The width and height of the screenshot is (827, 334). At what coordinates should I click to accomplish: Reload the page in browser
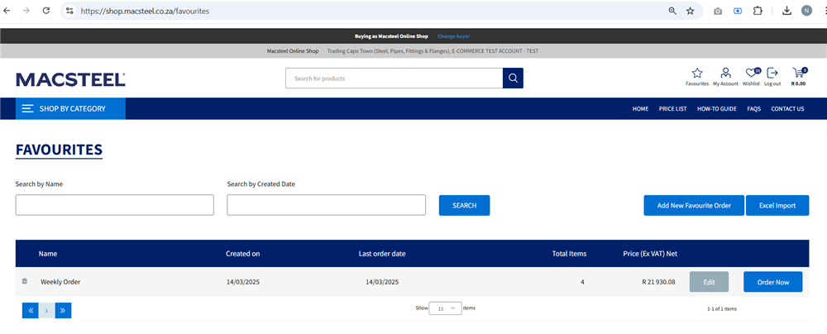45,11
